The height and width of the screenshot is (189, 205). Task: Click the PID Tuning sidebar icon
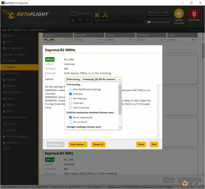[4, 74]
